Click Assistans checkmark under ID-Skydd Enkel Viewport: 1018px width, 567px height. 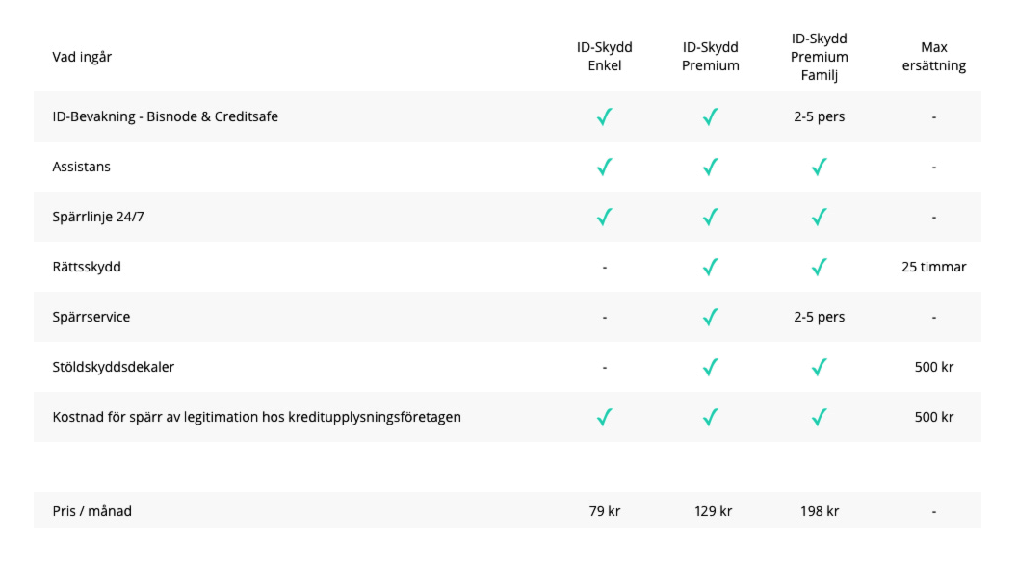tap(605, 168)
